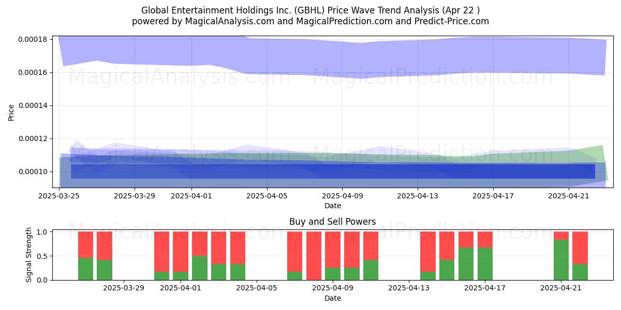
Task: Click the all-red 2025-04-08 bar
Action: pyautogui.click(x=314, y=256)
